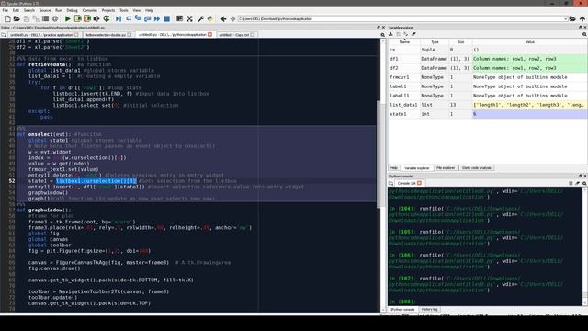This screenshot has width=588, height=331.
Task: Step into function debug icon
Action: click(x=138, y=18)
